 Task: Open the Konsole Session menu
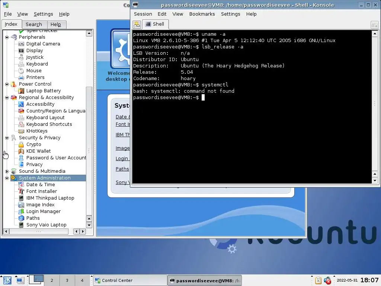(x=143, y=14)
